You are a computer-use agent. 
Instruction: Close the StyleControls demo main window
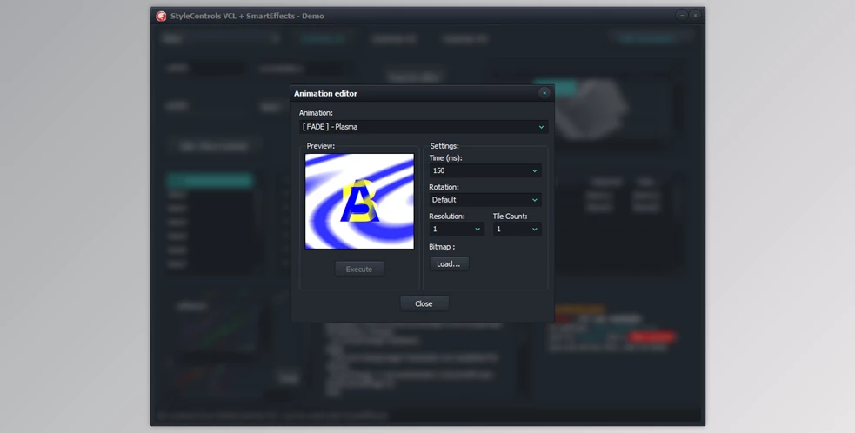click(x=695, y=16)
